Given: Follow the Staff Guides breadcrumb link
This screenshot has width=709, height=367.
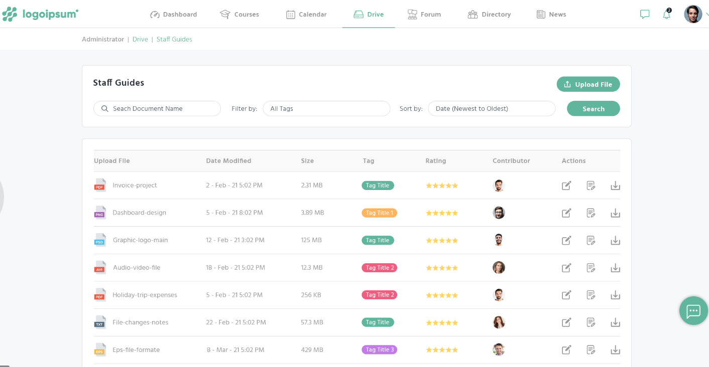Looking at the screenshot, I should pos(174,39).
